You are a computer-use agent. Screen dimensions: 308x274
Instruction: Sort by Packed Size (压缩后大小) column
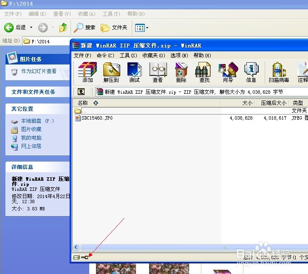[x=272, y=103]
